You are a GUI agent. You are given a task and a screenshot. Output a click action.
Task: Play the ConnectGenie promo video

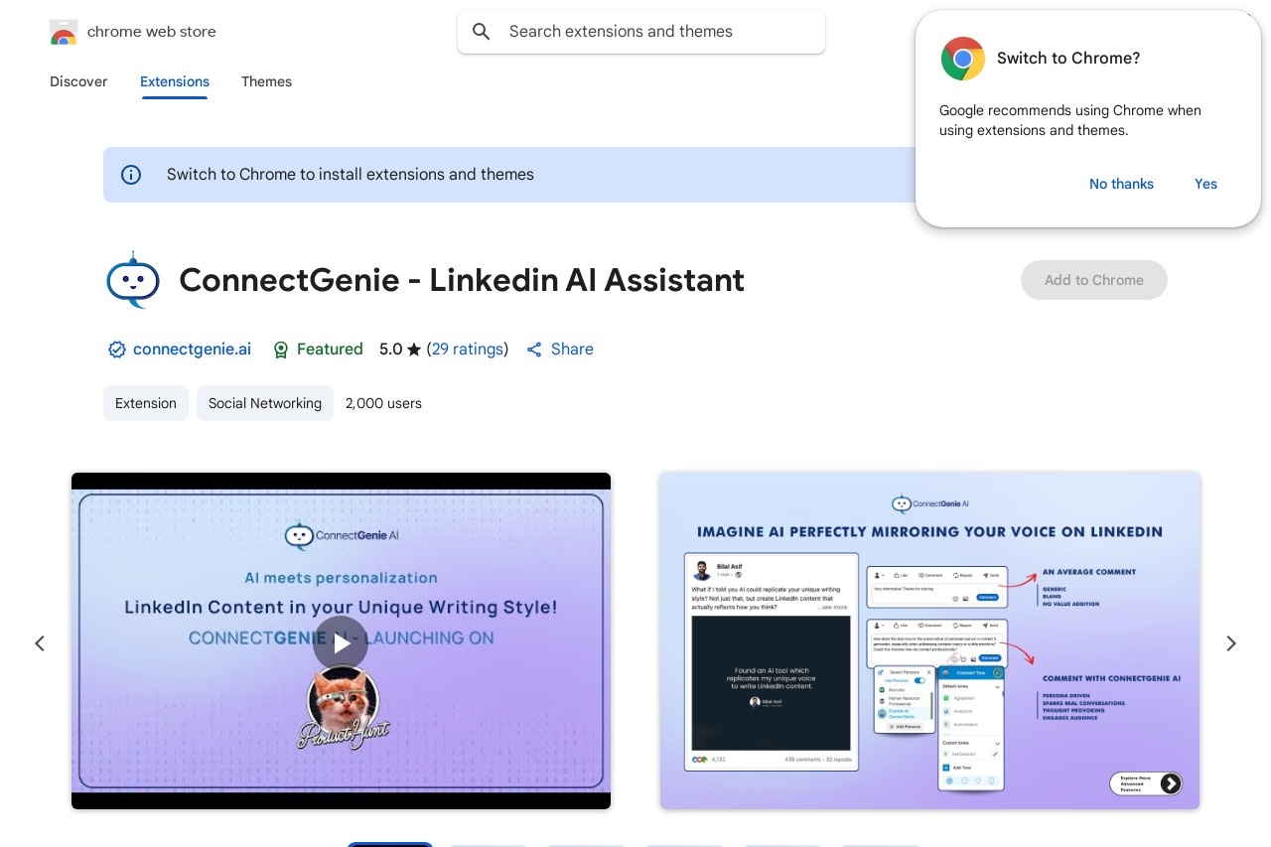pos(341,642)
